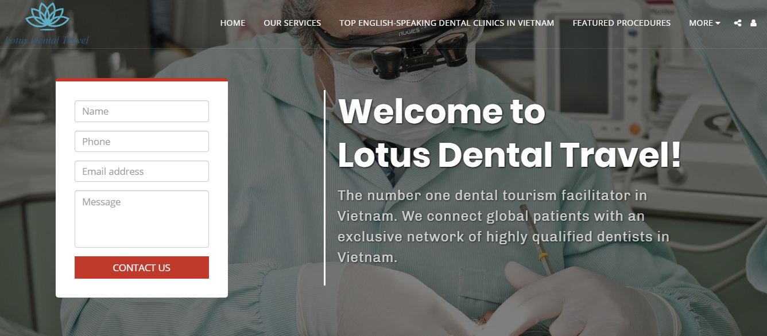Click inside the Message text area
Viewport: 767px width, 336px height.
tap(142, 219)
